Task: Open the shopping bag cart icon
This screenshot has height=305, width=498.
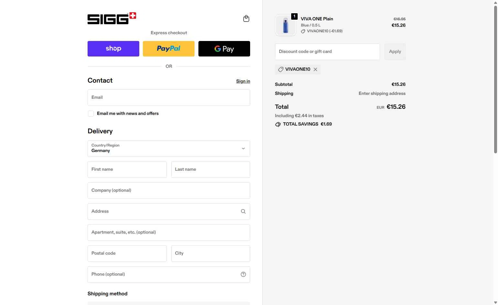Action: [x=246, y=19]
